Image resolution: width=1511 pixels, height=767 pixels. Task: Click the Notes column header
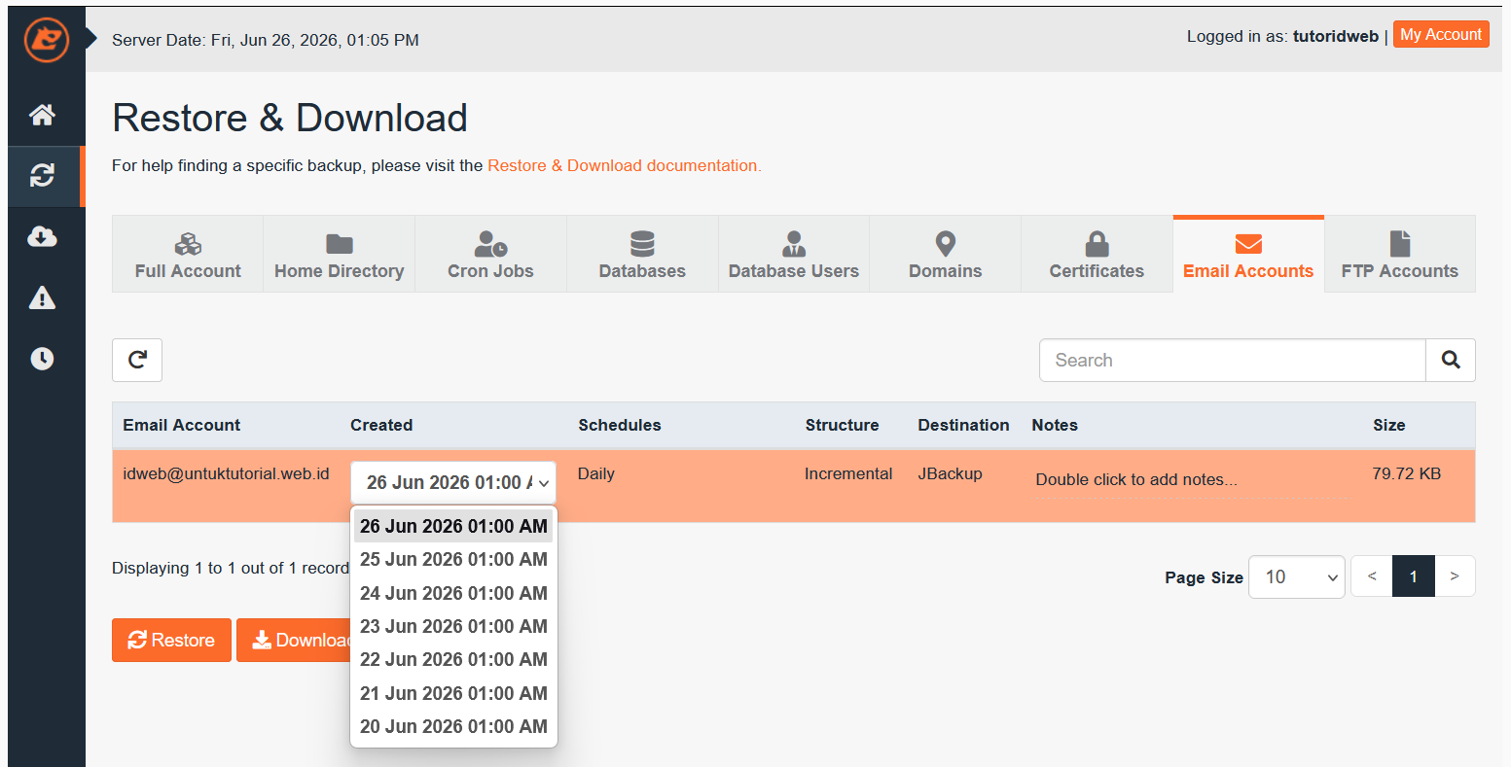click(x=1055, y=425)
